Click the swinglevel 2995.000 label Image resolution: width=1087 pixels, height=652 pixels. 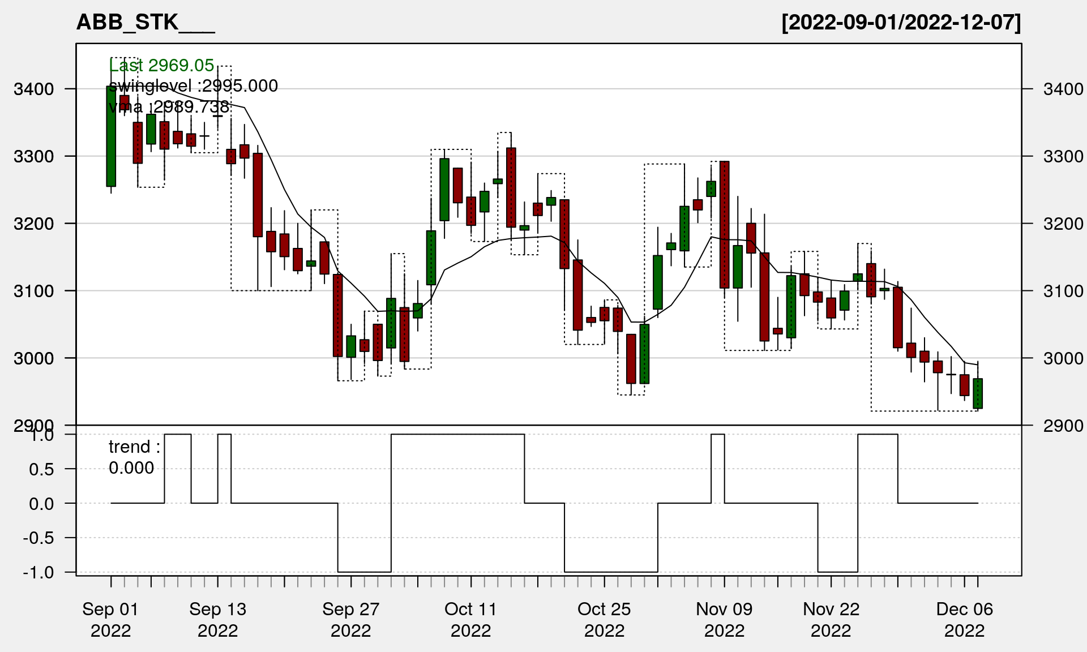tap(193, 86)
